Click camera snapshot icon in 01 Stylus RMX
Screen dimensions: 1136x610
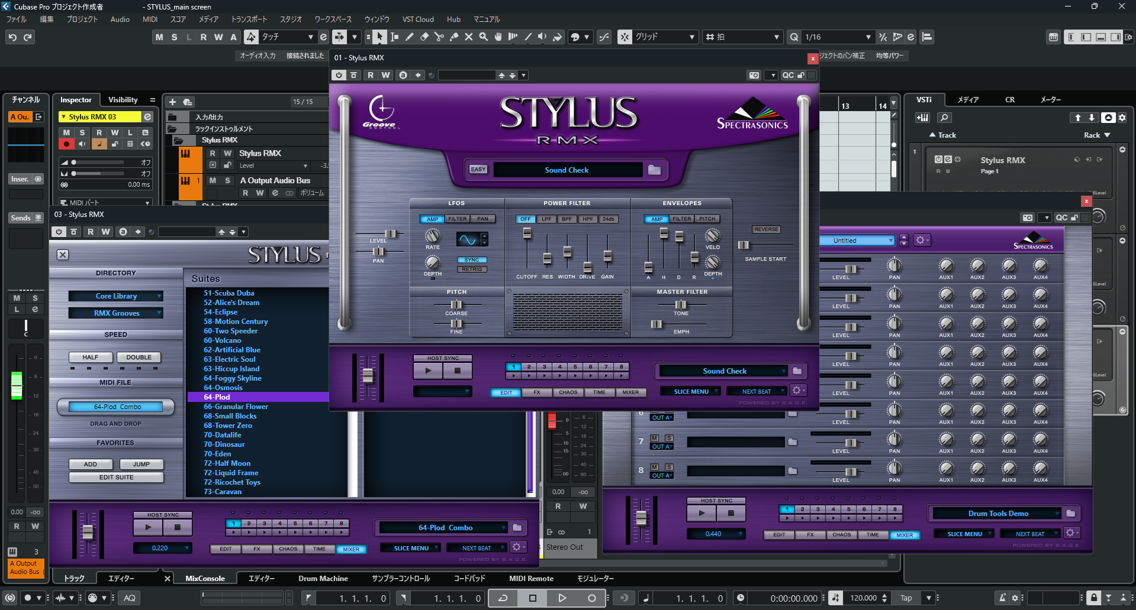[x=754, y=75]
